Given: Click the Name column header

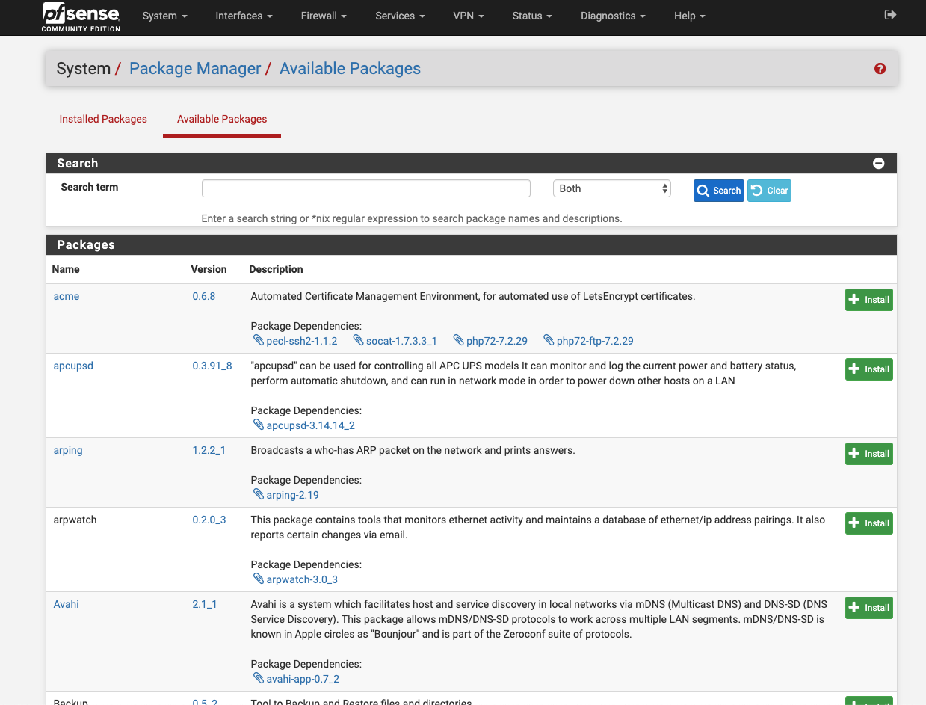Looking at the screenshot, I should (x=66, y=269).
